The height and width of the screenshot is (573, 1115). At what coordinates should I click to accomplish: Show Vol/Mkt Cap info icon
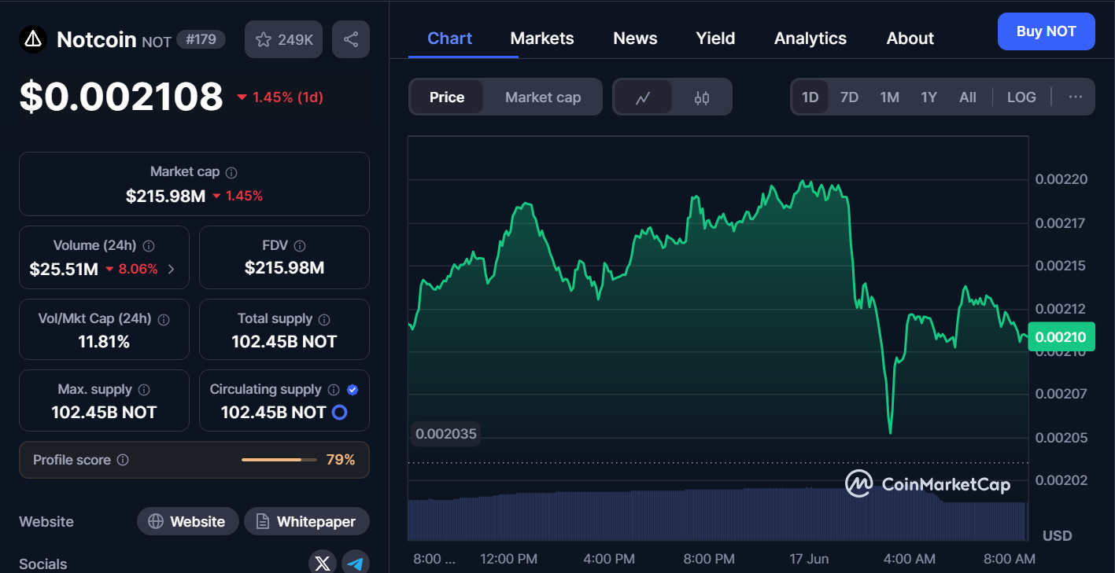coord(164,320)
